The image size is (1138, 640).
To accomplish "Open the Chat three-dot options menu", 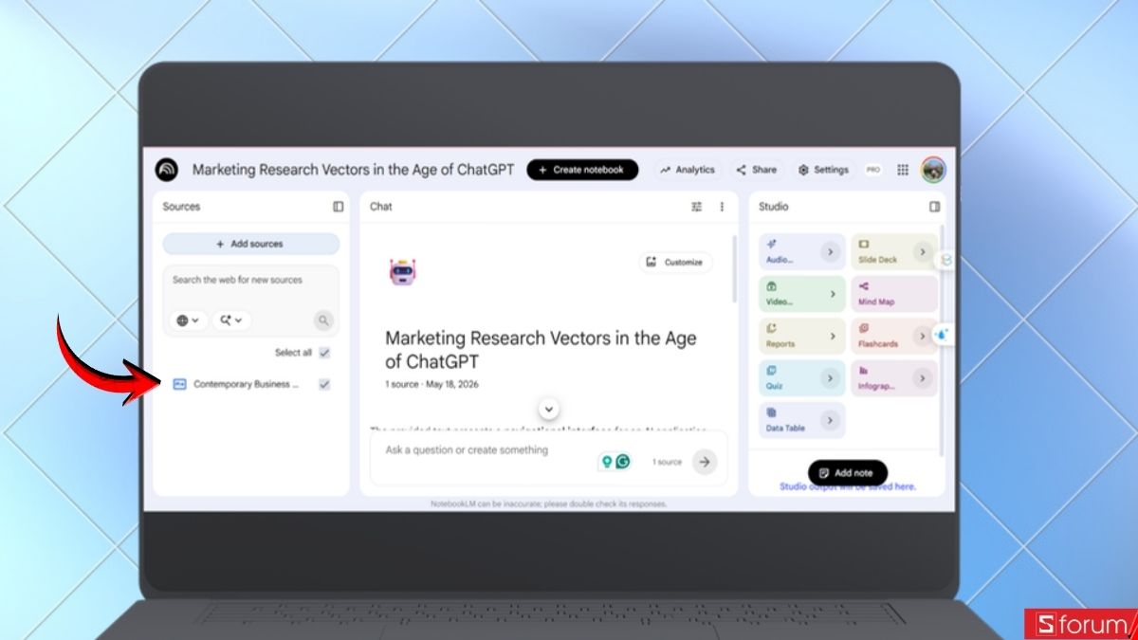I will [722, 207].
